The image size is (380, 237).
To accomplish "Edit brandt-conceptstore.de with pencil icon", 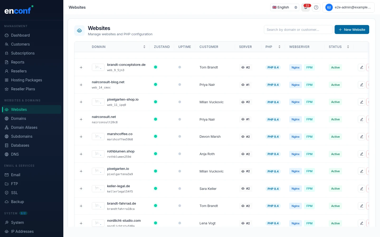I will [x=362, y=67].
